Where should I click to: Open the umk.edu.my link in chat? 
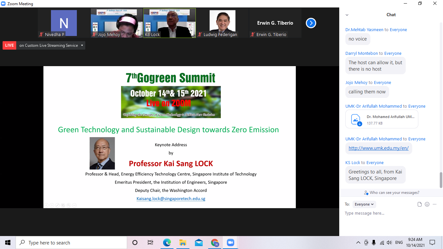coord(378,148)
